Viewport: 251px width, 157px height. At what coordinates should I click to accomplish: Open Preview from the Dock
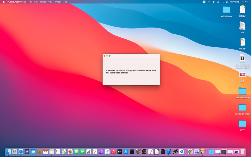(x=196, y=151)
